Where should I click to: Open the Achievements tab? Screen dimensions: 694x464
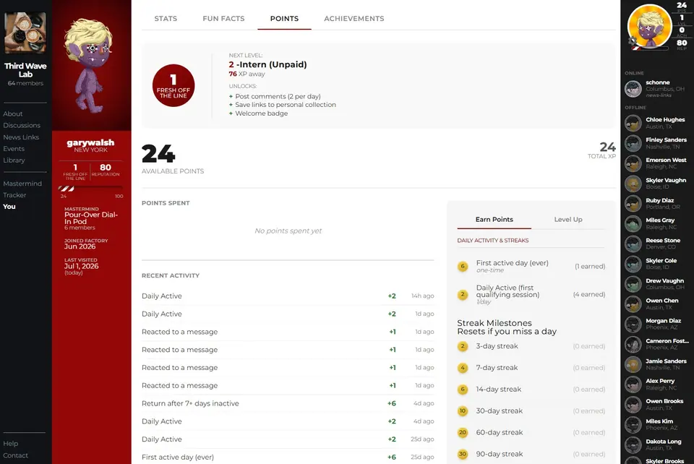click(354, 19)
